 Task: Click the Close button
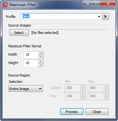[97, 112]
